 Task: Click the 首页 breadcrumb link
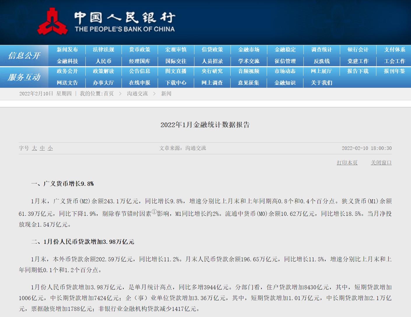[109, 94]
